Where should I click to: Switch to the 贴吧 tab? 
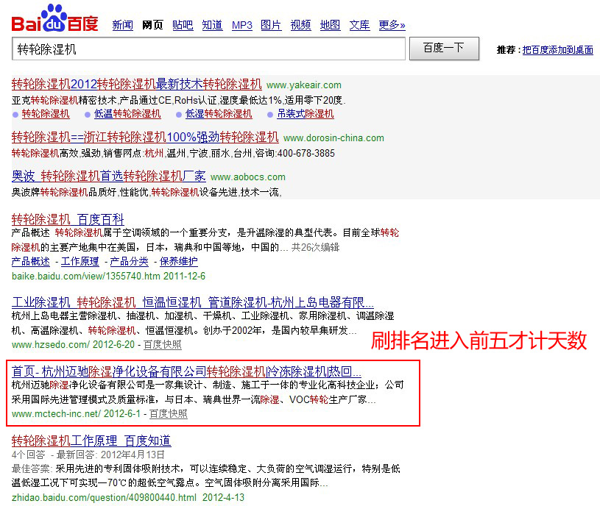tap(183, 25)
